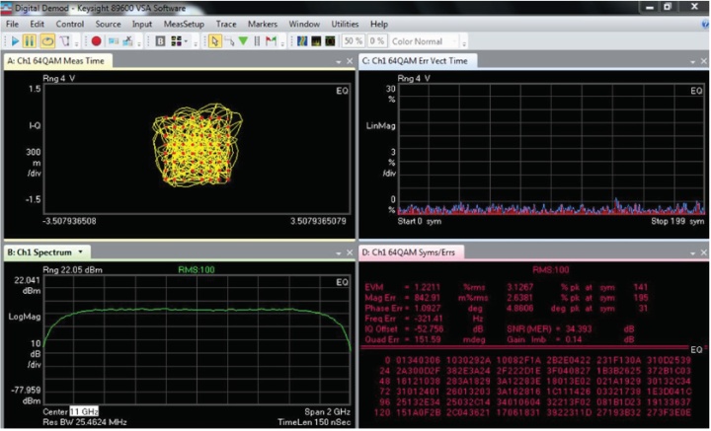Open the Source menu
The height and width of the screenshot is (431, 711).
pyautogui.click(x=108, y=24)
